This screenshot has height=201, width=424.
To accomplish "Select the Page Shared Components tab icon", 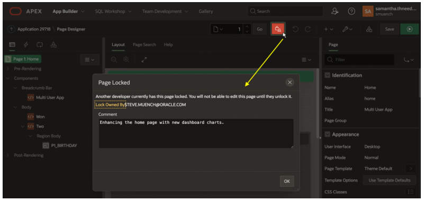I will point(53,45).
